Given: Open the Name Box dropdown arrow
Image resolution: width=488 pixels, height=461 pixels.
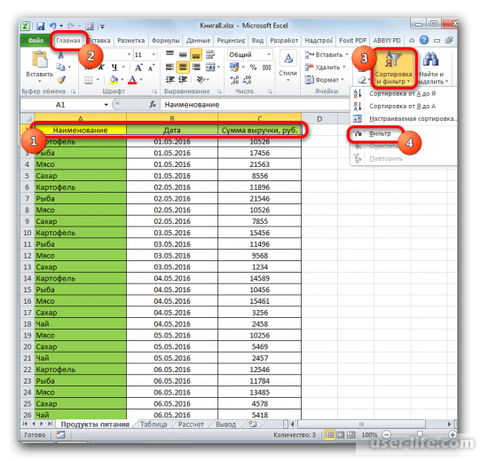Looking at the screenshot, I should pyautogui.click(x=106, y=105).
